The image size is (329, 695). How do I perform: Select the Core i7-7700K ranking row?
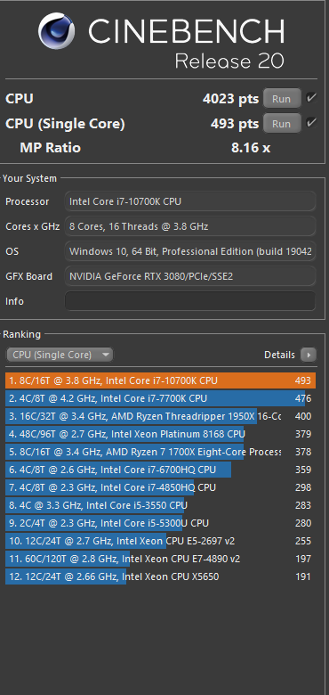tap(161, 398)
